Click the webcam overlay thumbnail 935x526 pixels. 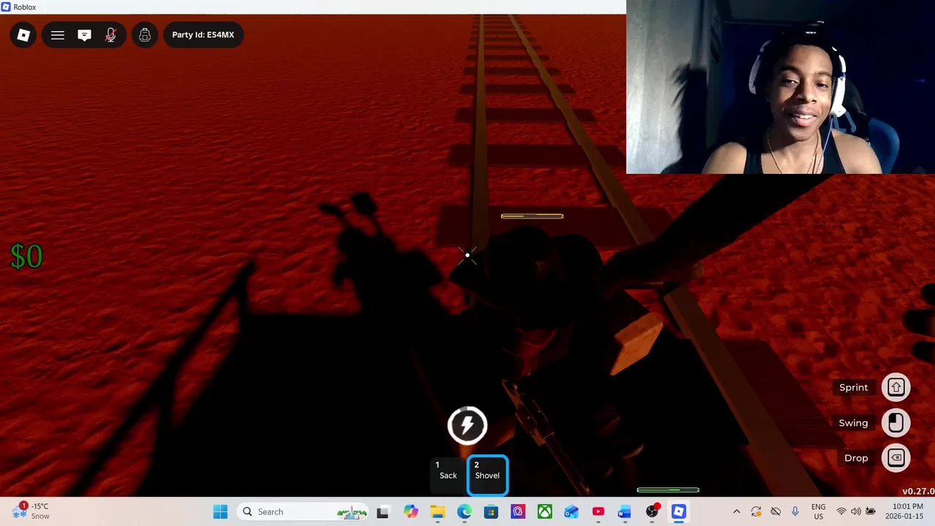780,87
